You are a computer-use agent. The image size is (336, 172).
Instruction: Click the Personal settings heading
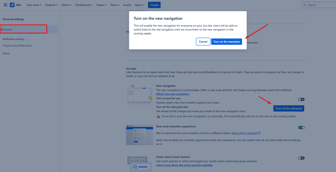[13, 19]
